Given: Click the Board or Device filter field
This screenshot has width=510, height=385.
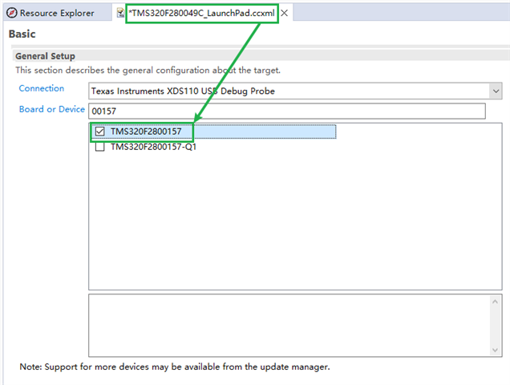Looking at the screenshot, I should [x=287, y=111].
